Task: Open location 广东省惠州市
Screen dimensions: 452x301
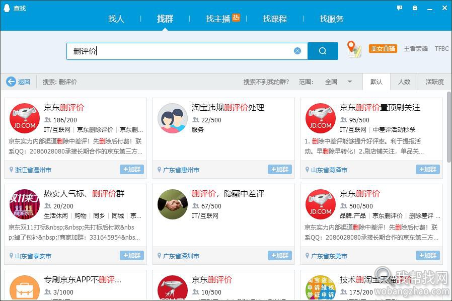Action: coord(181,170)
